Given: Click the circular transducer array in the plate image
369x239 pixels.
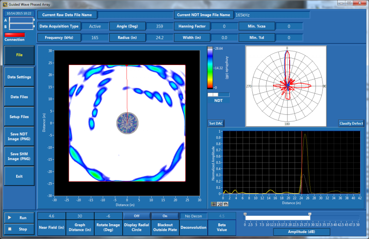Looking at the screenshot, I should point(127,123).
